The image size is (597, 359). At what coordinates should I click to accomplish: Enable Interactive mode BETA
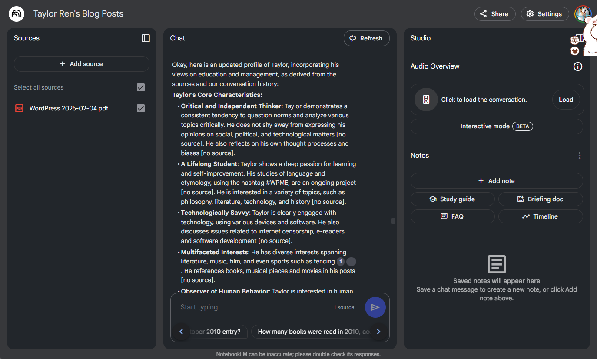[496, 126]
